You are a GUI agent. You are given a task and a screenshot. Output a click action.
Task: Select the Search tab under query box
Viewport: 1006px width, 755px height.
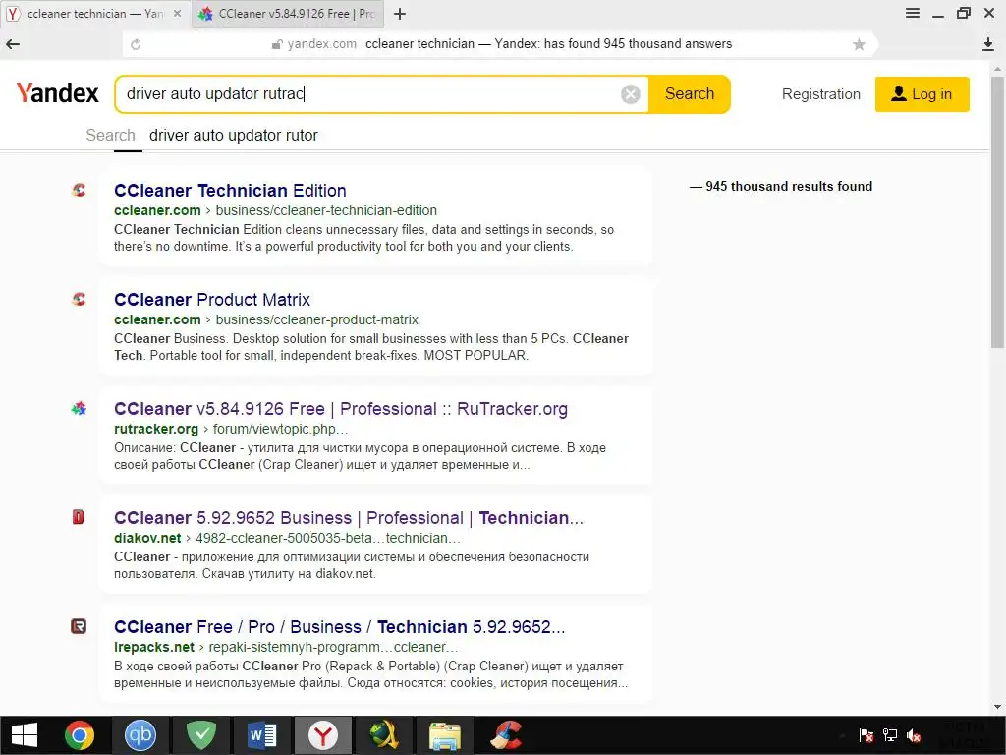(110, 136)
